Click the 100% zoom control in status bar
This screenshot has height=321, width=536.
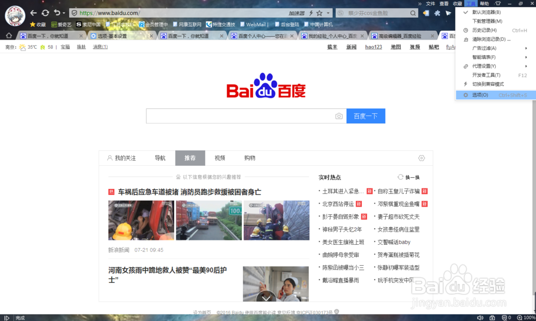(526, 318)
